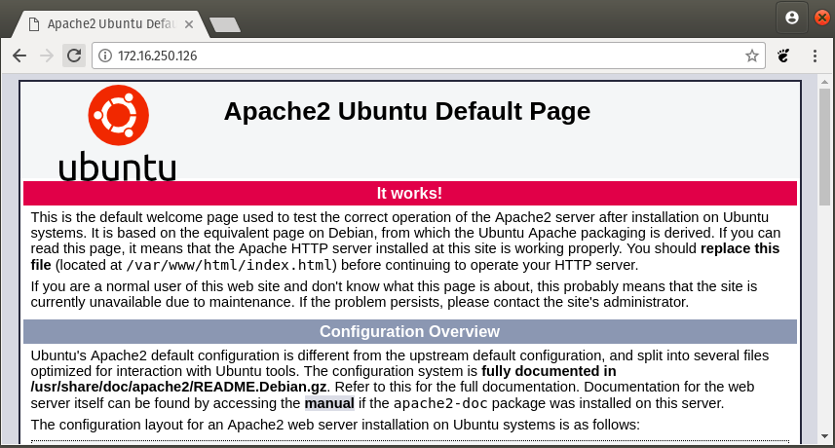
Task: Open the user profile button
Action: (x=792, y=19)
